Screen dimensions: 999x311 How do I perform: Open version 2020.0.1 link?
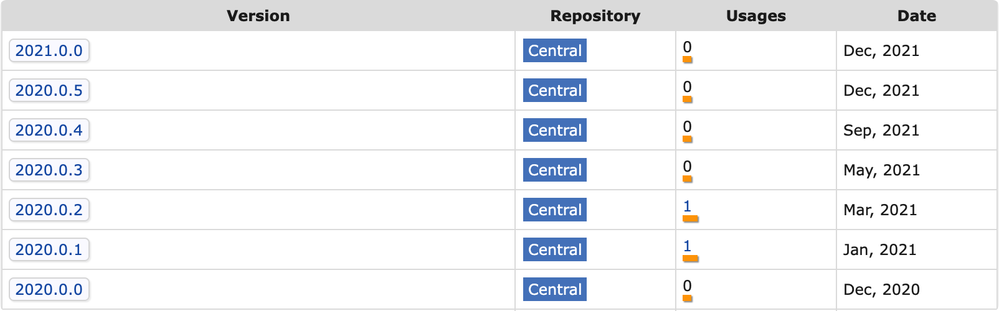[x=49, y=250]
